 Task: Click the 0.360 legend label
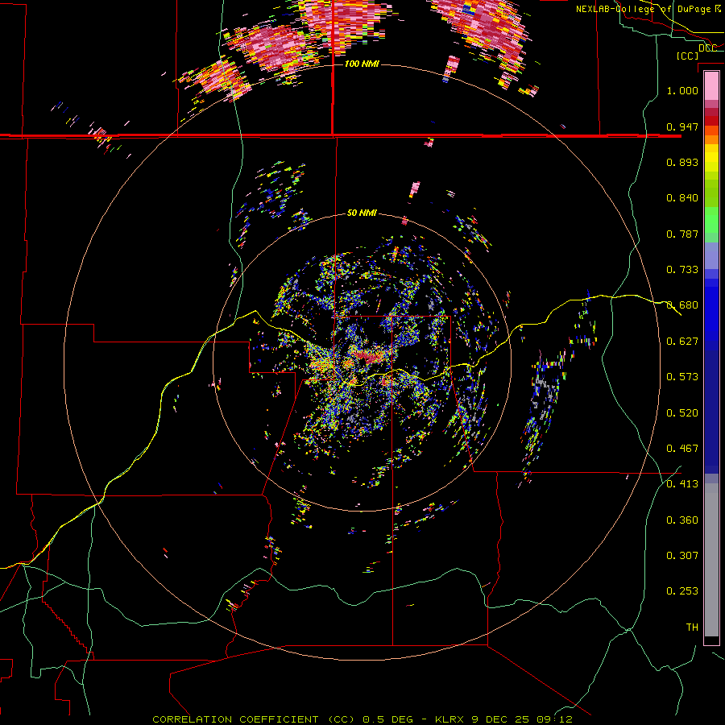click(x=682, y=520)
